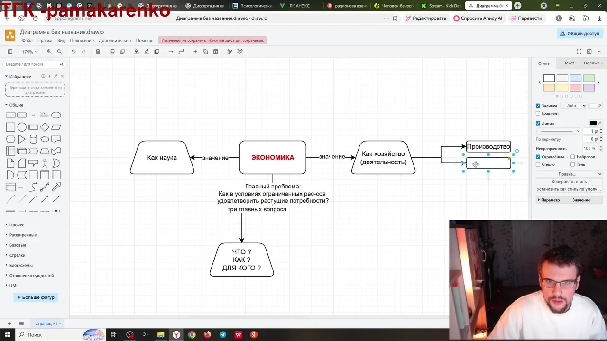Enable the Набросок checkbox
This screenshot has height=341, width=607.
[573, 157]
